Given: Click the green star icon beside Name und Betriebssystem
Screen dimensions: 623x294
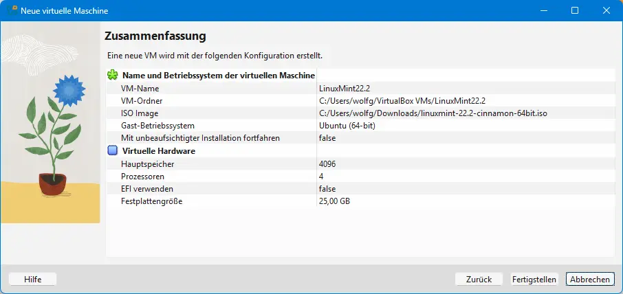Looking at the screenshot, I should pyautogui.click(x=113, y=76).
